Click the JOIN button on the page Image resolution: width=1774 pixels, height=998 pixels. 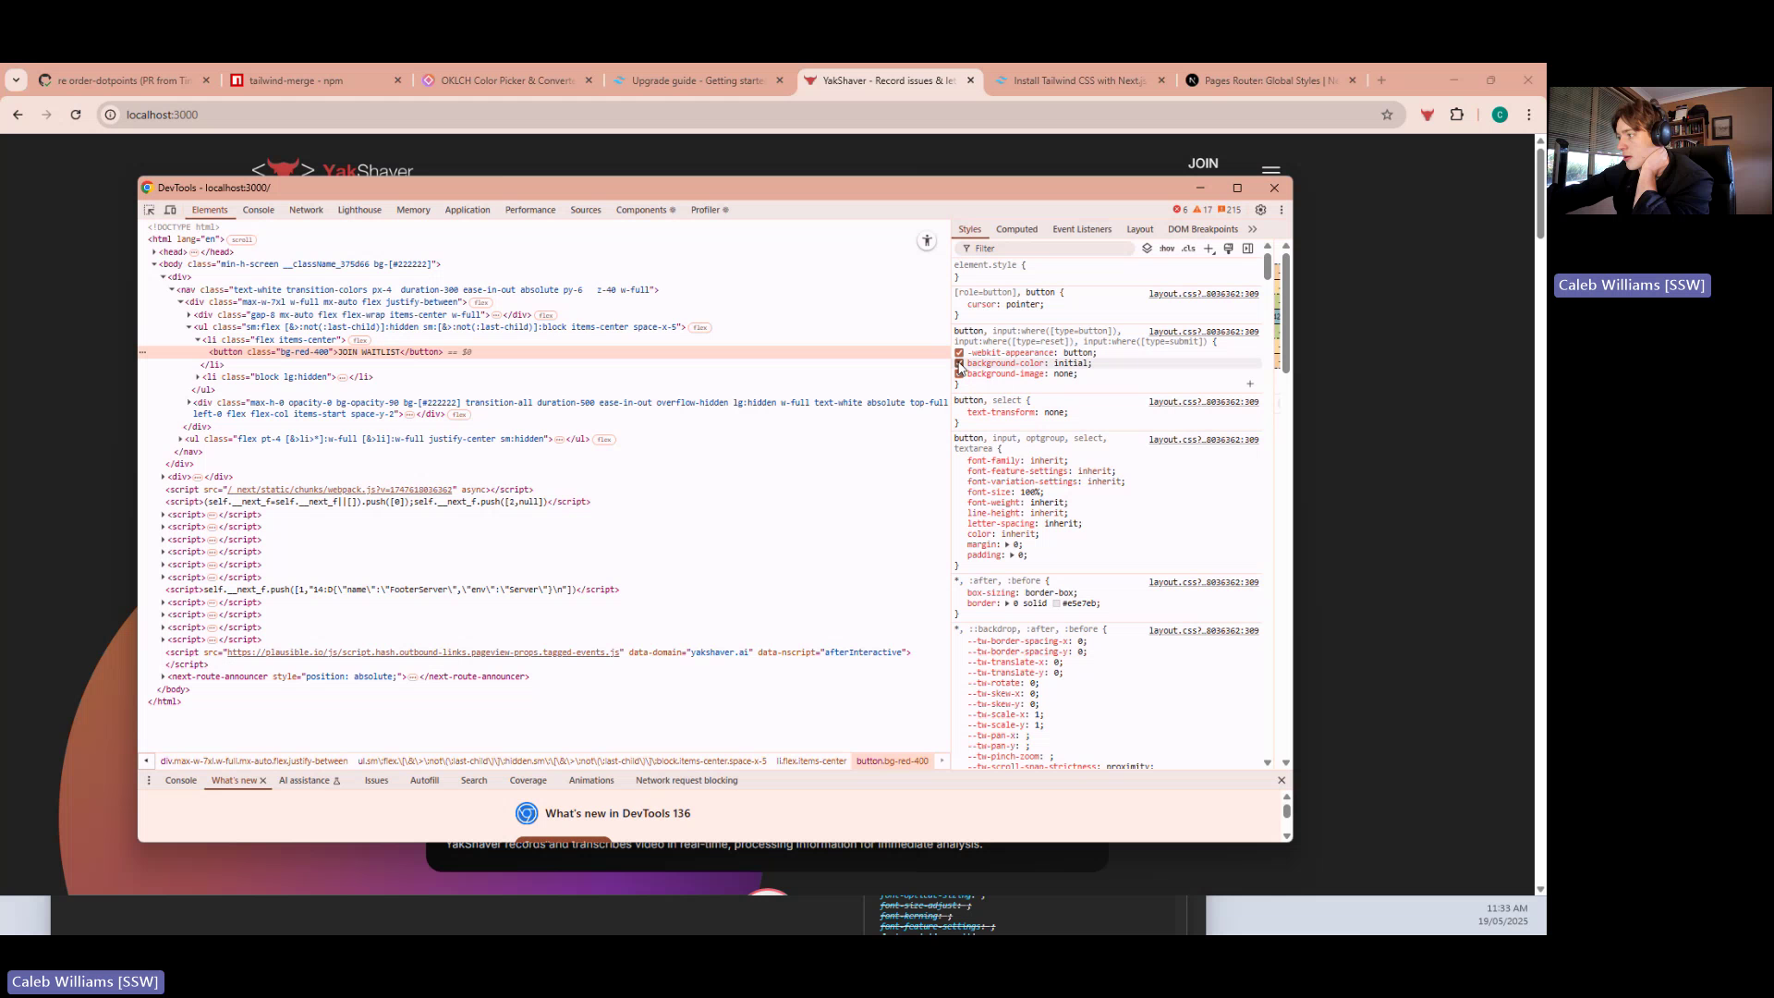point(1203,164)
